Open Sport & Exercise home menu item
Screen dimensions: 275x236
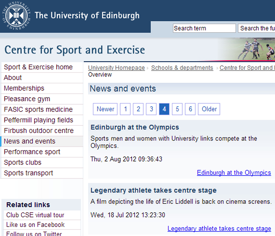click(x=42, y=67)
